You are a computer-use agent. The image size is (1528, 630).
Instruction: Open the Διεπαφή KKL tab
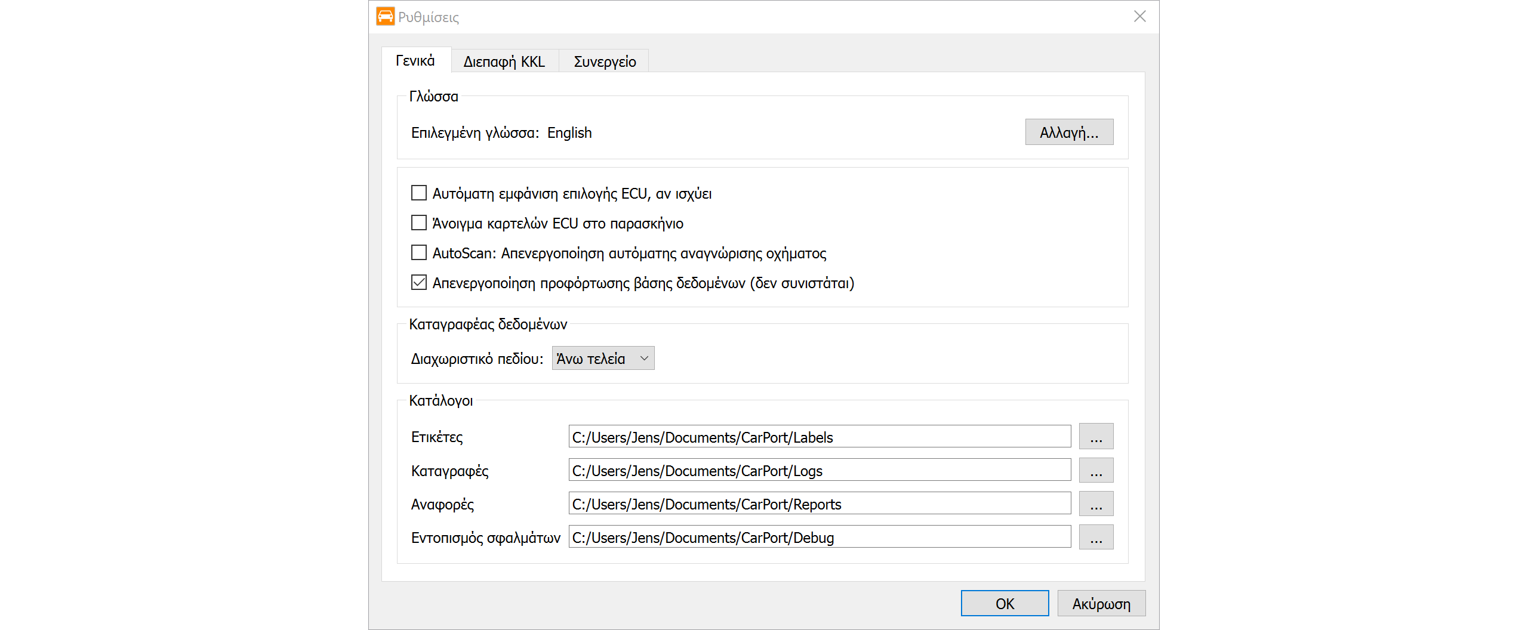[504, 61]
